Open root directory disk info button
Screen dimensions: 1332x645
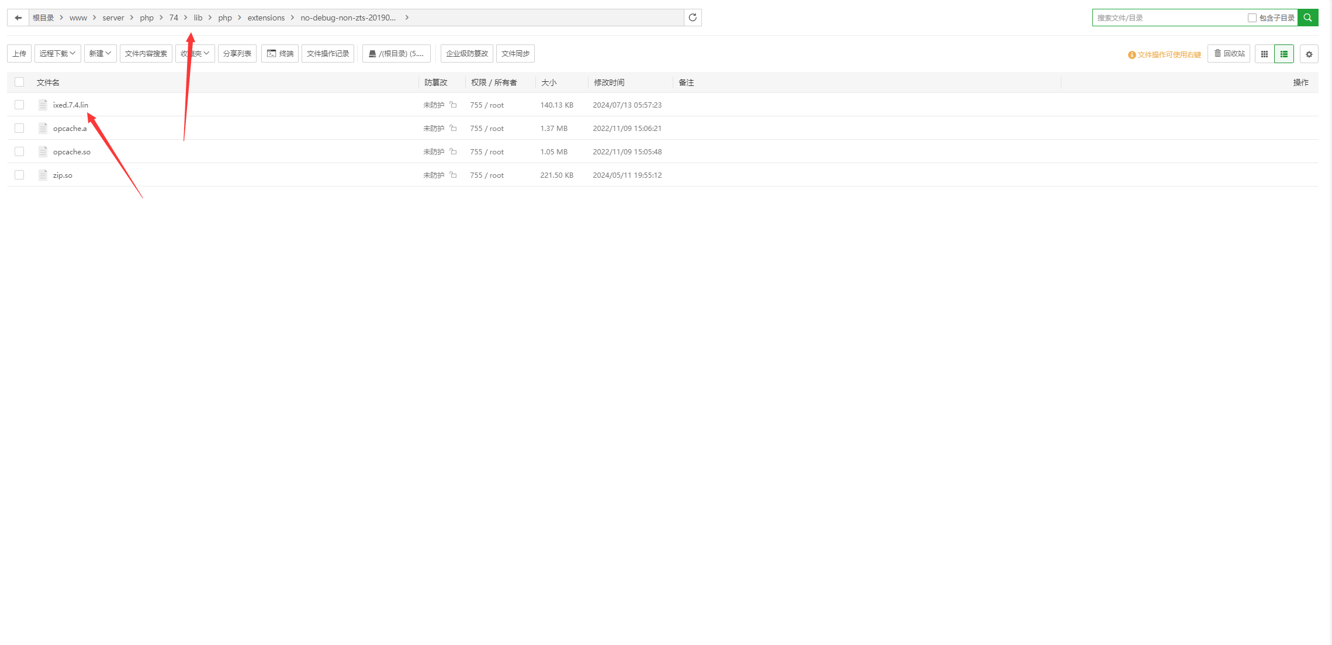point(396,54)
